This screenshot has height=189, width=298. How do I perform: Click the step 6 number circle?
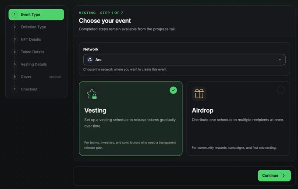(x=14, y=77)
